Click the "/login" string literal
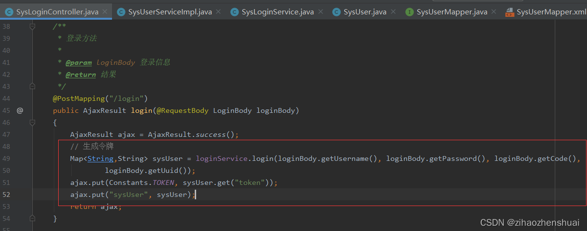 [126, 98]
